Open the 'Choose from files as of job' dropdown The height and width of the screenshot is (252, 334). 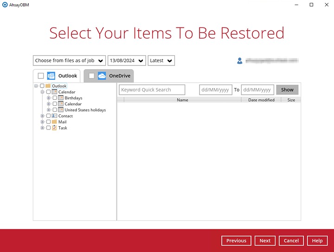69,61
